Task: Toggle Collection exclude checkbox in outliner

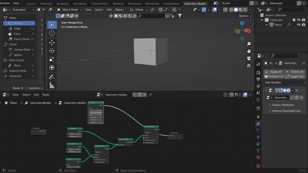Action: pos(294,20)
